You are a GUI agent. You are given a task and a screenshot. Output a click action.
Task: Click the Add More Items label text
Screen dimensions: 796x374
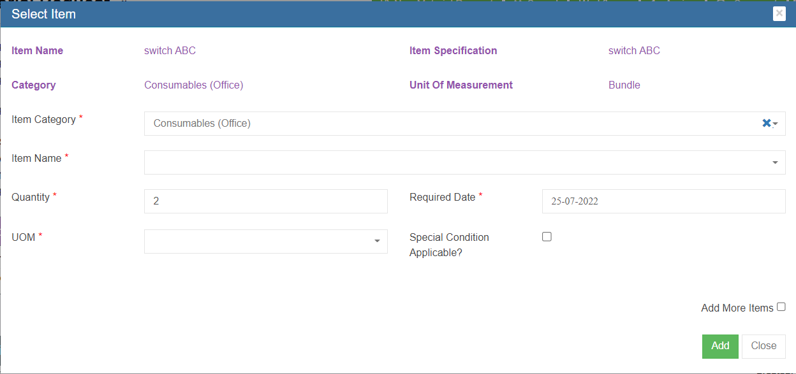click(x=737, y=308)
